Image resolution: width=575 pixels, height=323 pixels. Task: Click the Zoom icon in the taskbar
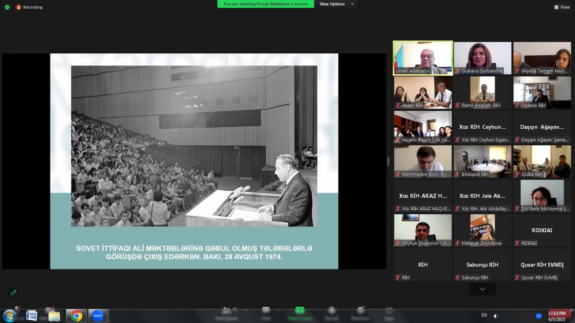[x=97, y=316]
